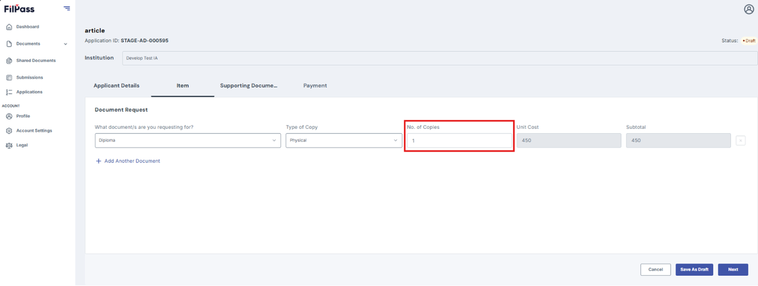Click the Unit Cost field showing 450
Viewport: 758px width, 286px height.
(x=568, y=140)
